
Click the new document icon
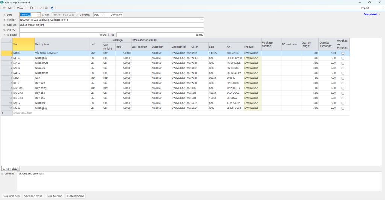32,8
